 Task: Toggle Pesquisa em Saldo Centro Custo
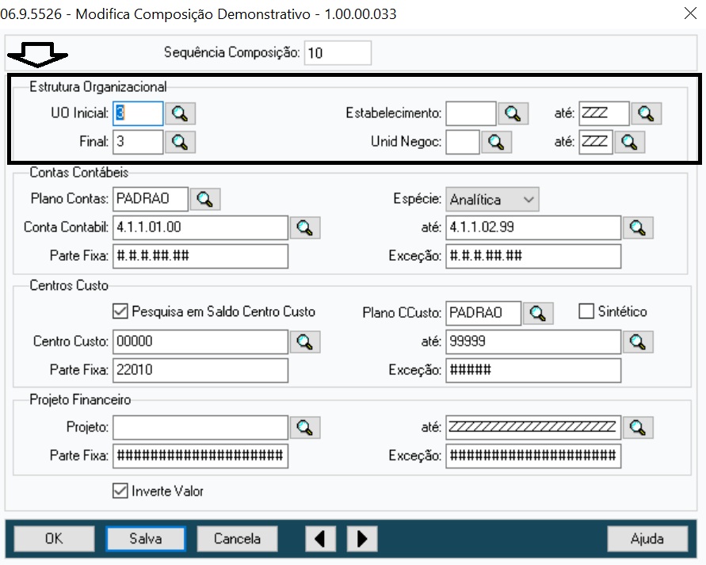point(120,311)
